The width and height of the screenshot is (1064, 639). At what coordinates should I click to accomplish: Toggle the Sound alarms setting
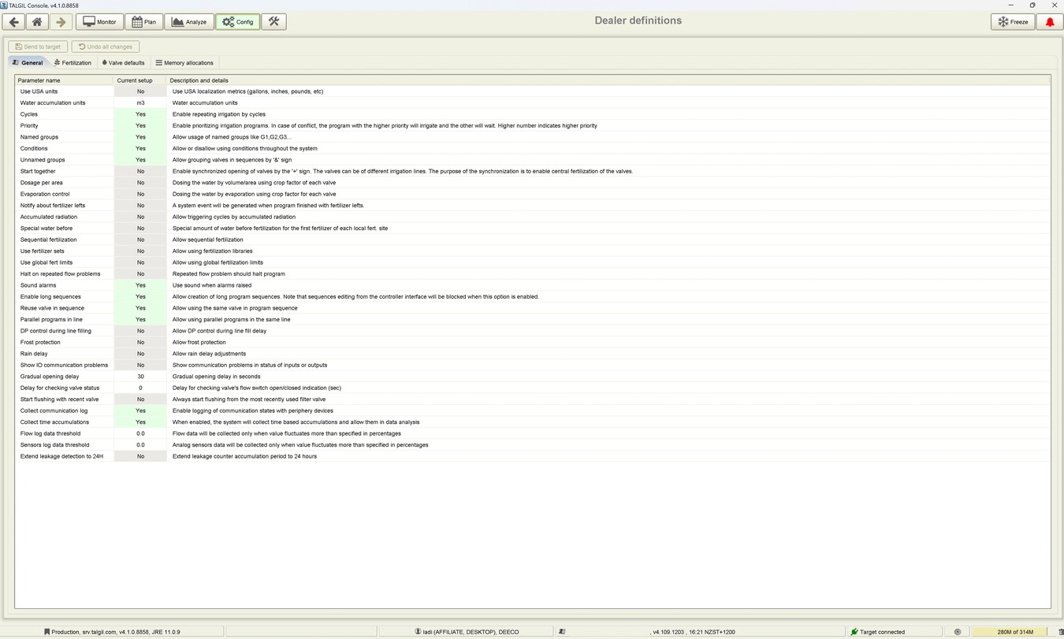(x=140, y=285)
